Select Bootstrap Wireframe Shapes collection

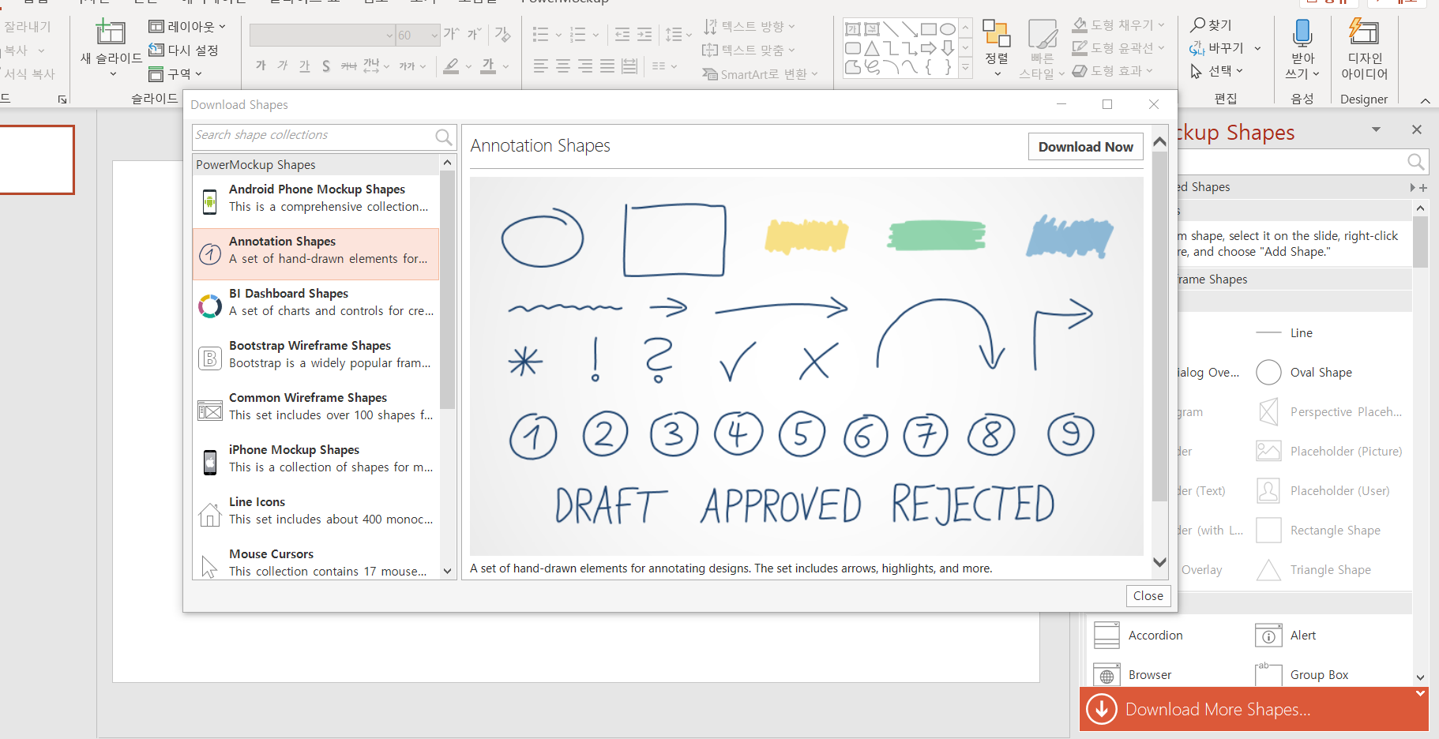tap(316, 358)
